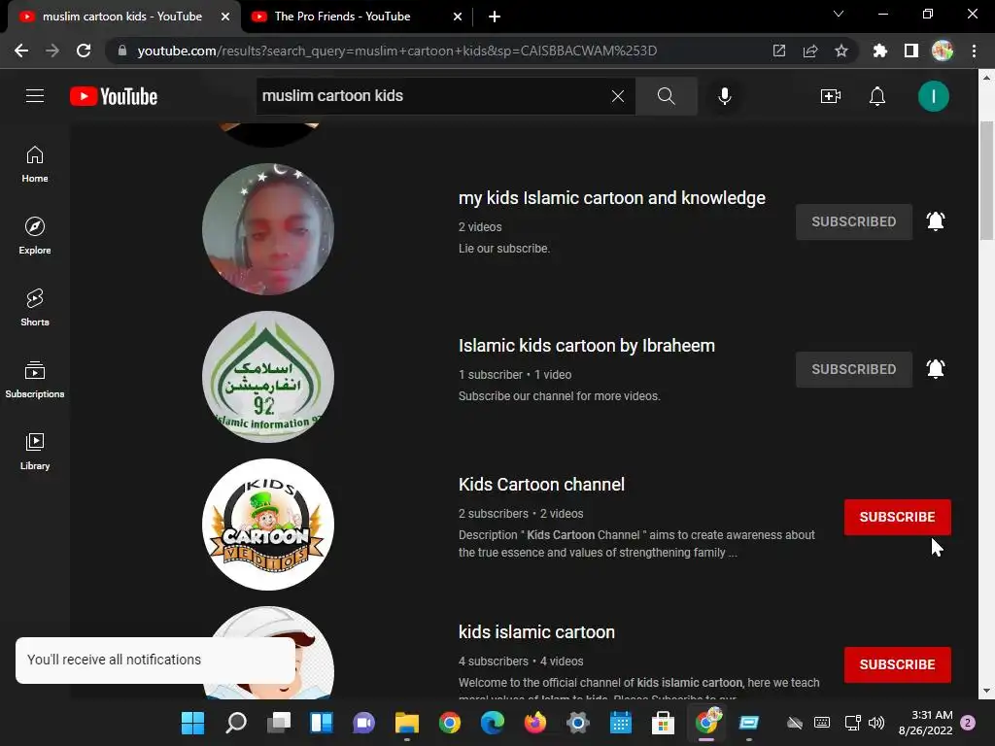Image resolution: width=995 pixels, height=746 pixels.
Task: Click the page vertical scrollbar
Action: pos(985,181)
